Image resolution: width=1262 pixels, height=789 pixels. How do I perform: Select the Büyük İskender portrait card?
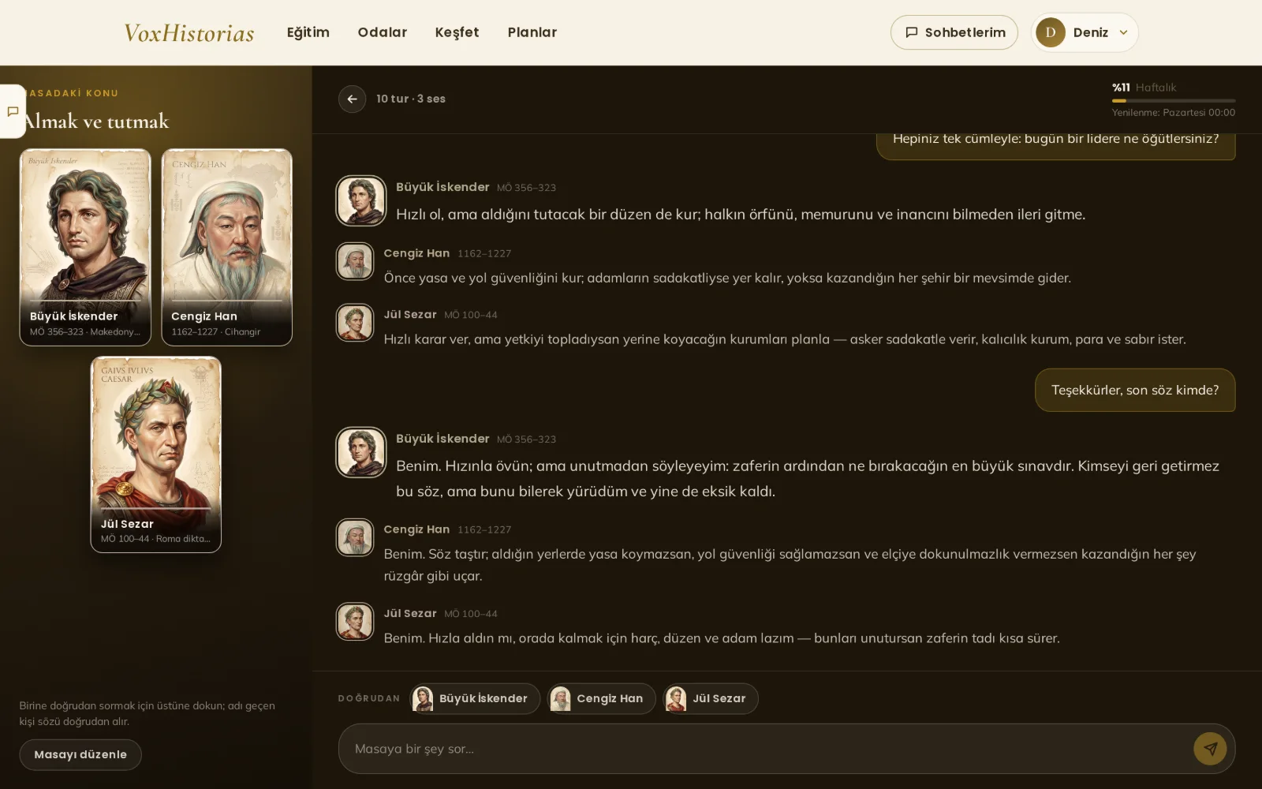[x=85, y=247]
